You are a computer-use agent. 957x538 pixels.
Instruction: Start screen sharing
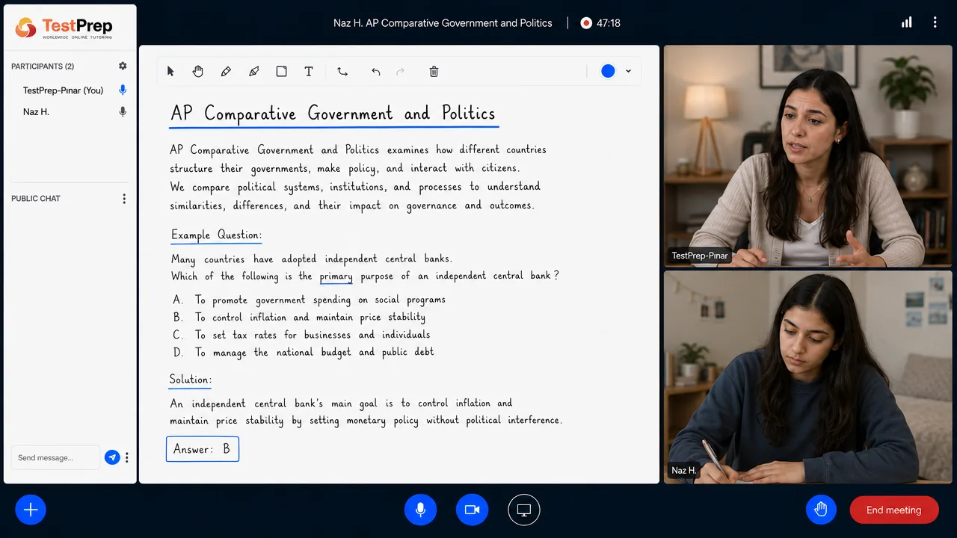[524, 510]
